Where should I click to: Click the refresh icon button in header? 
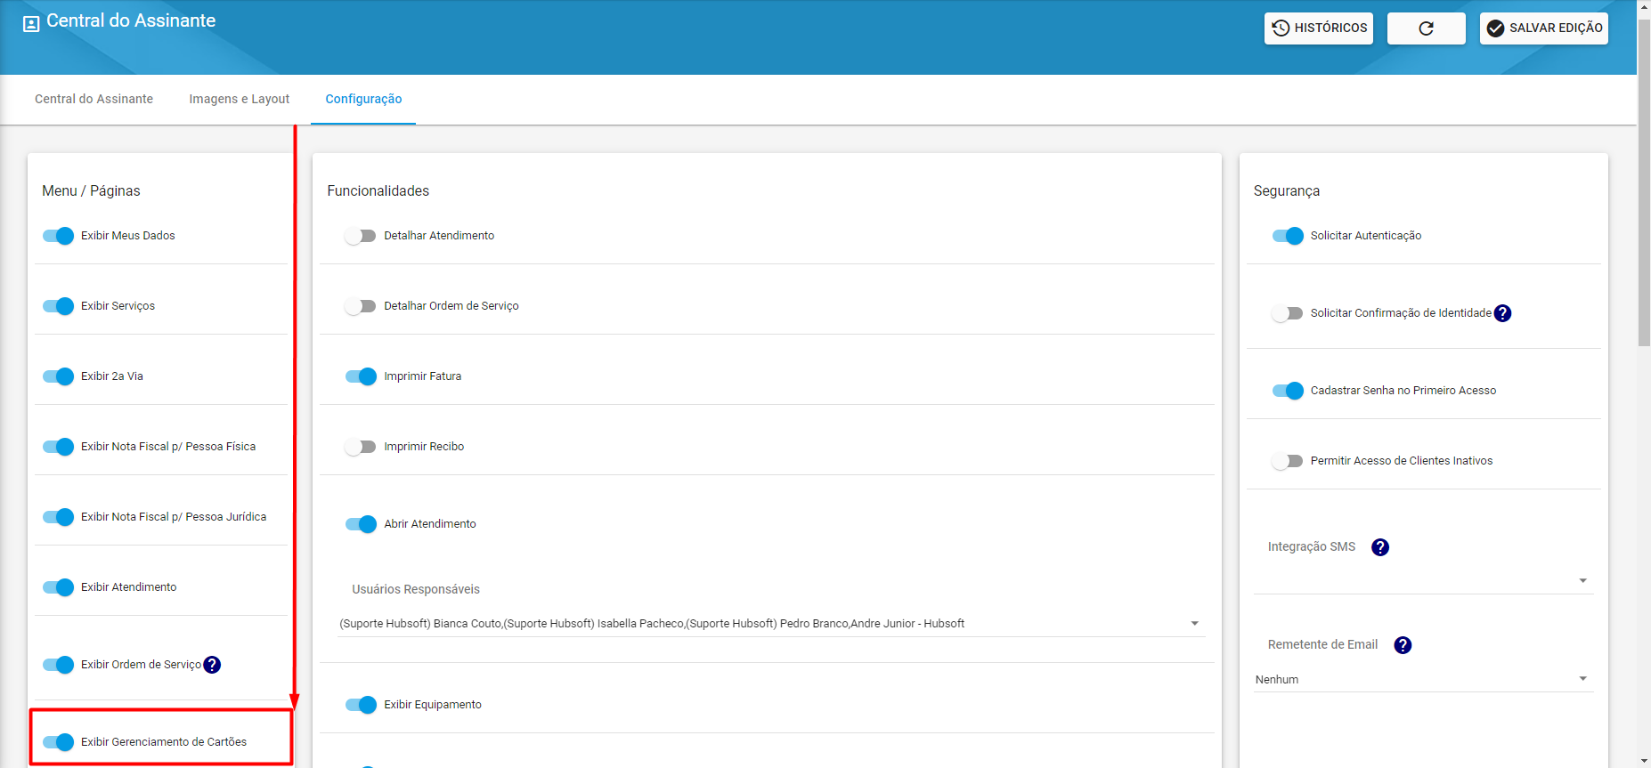pos(1426,28)
